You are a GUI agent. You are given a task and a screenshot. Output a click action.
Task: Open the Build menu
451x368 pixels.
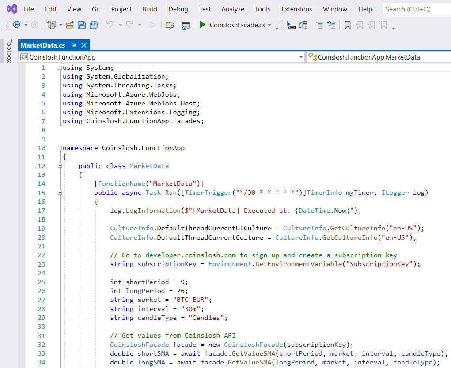point(150,9)
